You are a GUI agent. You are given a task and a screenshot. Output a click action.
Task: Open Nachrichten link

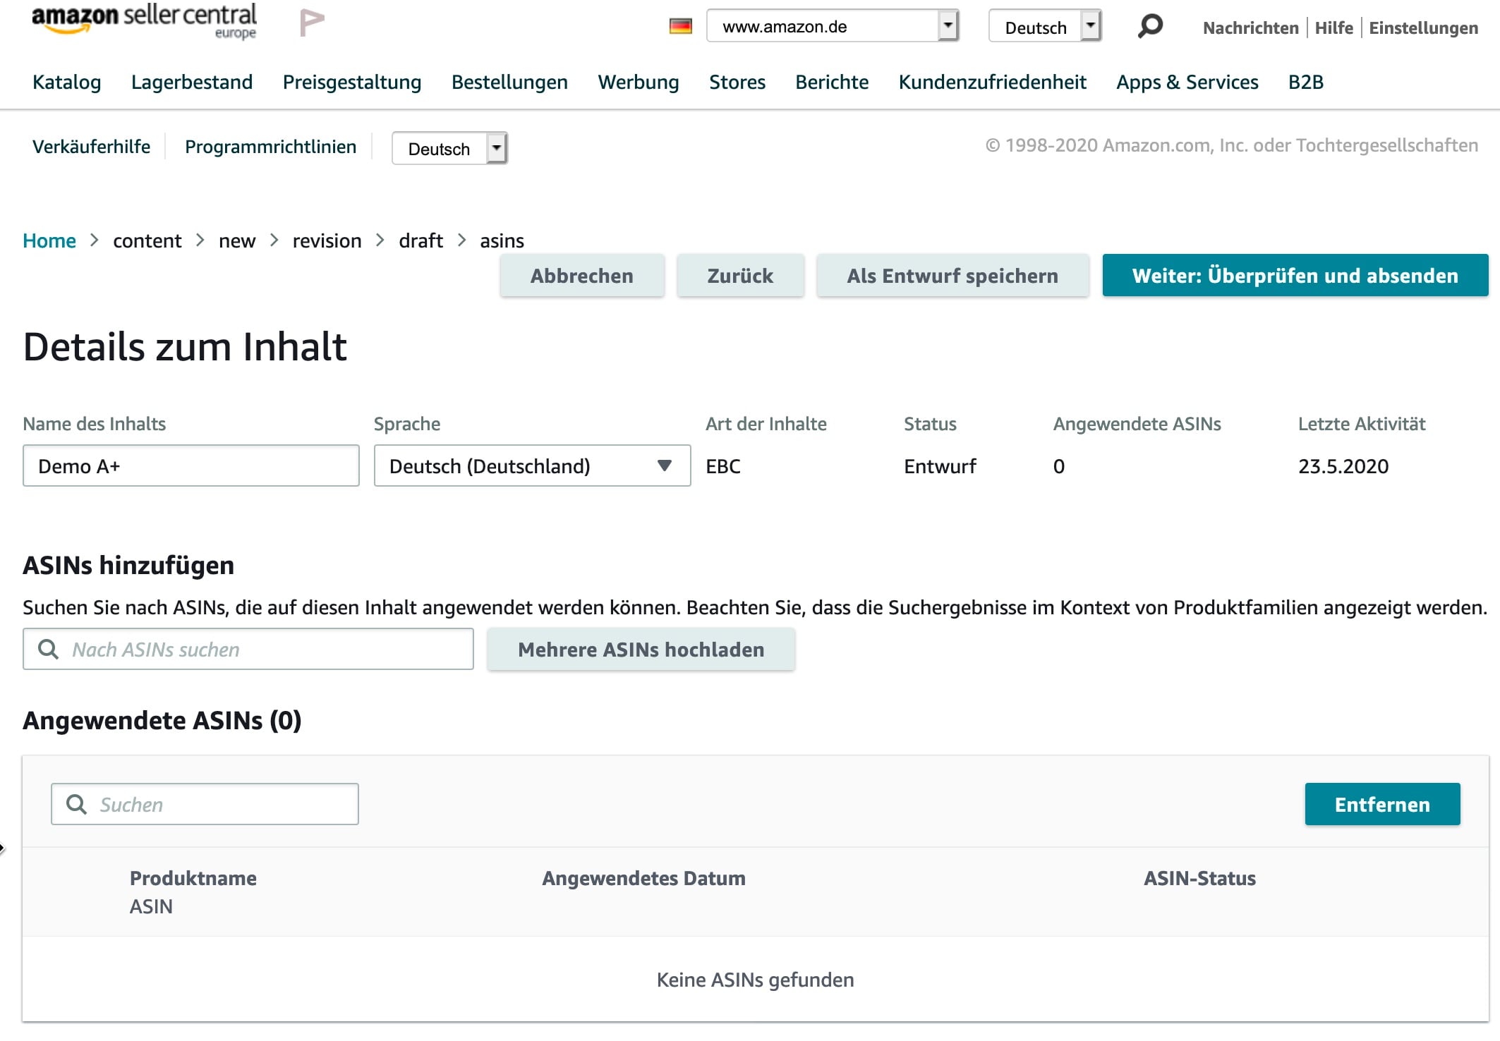point(1251,28)
